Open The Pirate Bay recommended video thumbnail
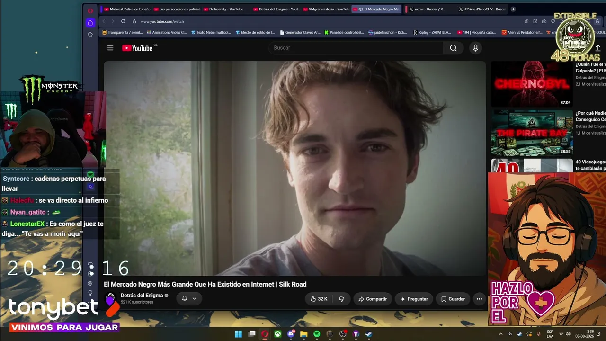 pyautogui.click(x=532, y=133)
